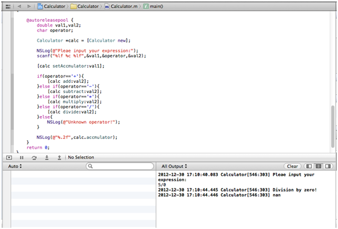This screenshot has height=229, width=338.
Task: Click the NSLog 'Pleae input your expression' line
Action: pos(87,51)
